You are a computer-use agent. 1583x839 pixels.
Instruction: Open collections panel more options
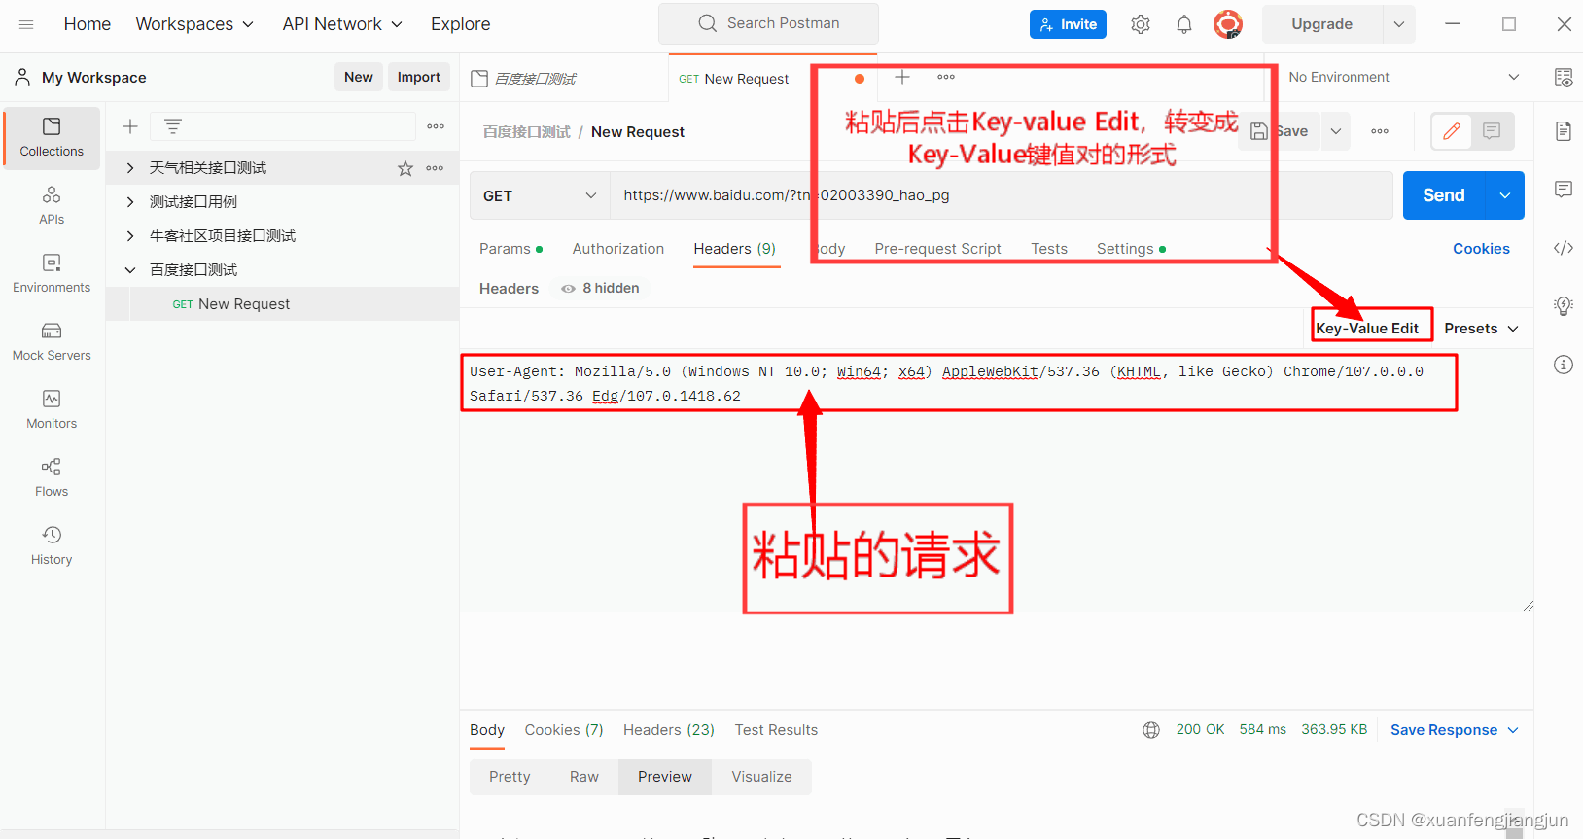[x=436, y=126]
